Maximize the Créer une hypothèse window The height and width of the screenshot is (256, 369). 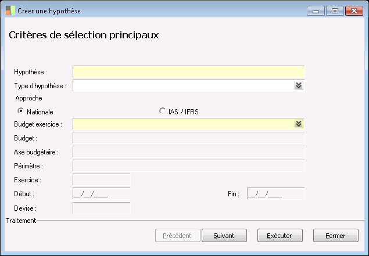click(x=335, y=10)
